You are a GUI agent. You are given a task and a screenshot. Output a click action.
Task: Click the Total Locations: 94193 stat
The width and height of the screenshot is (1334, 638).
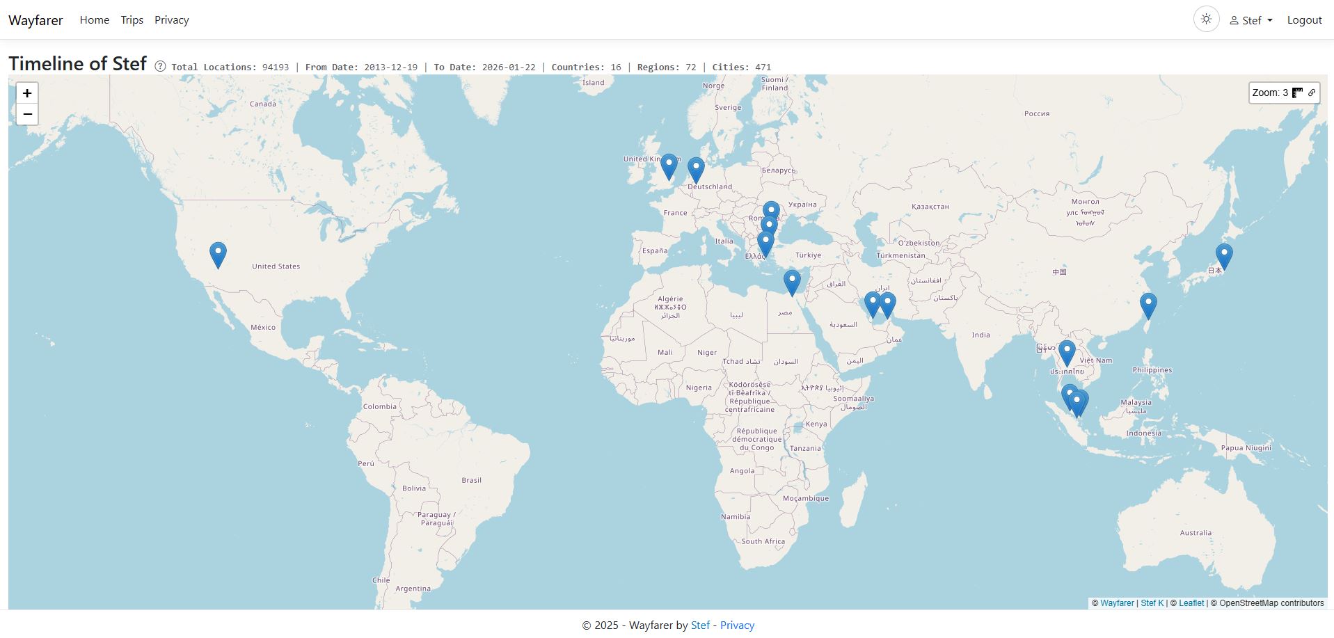(230, 67)
